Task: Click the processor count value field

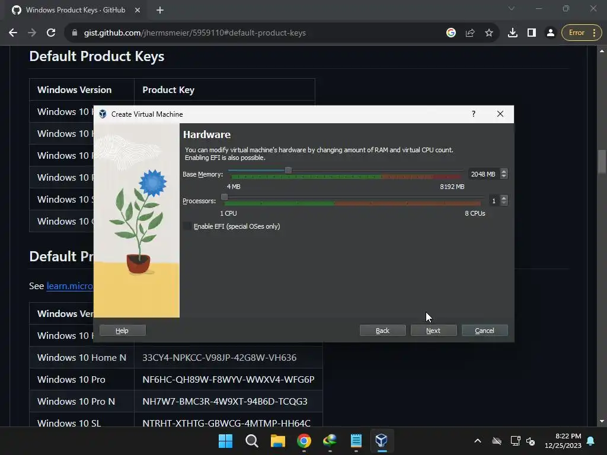Action: point(494,200)
